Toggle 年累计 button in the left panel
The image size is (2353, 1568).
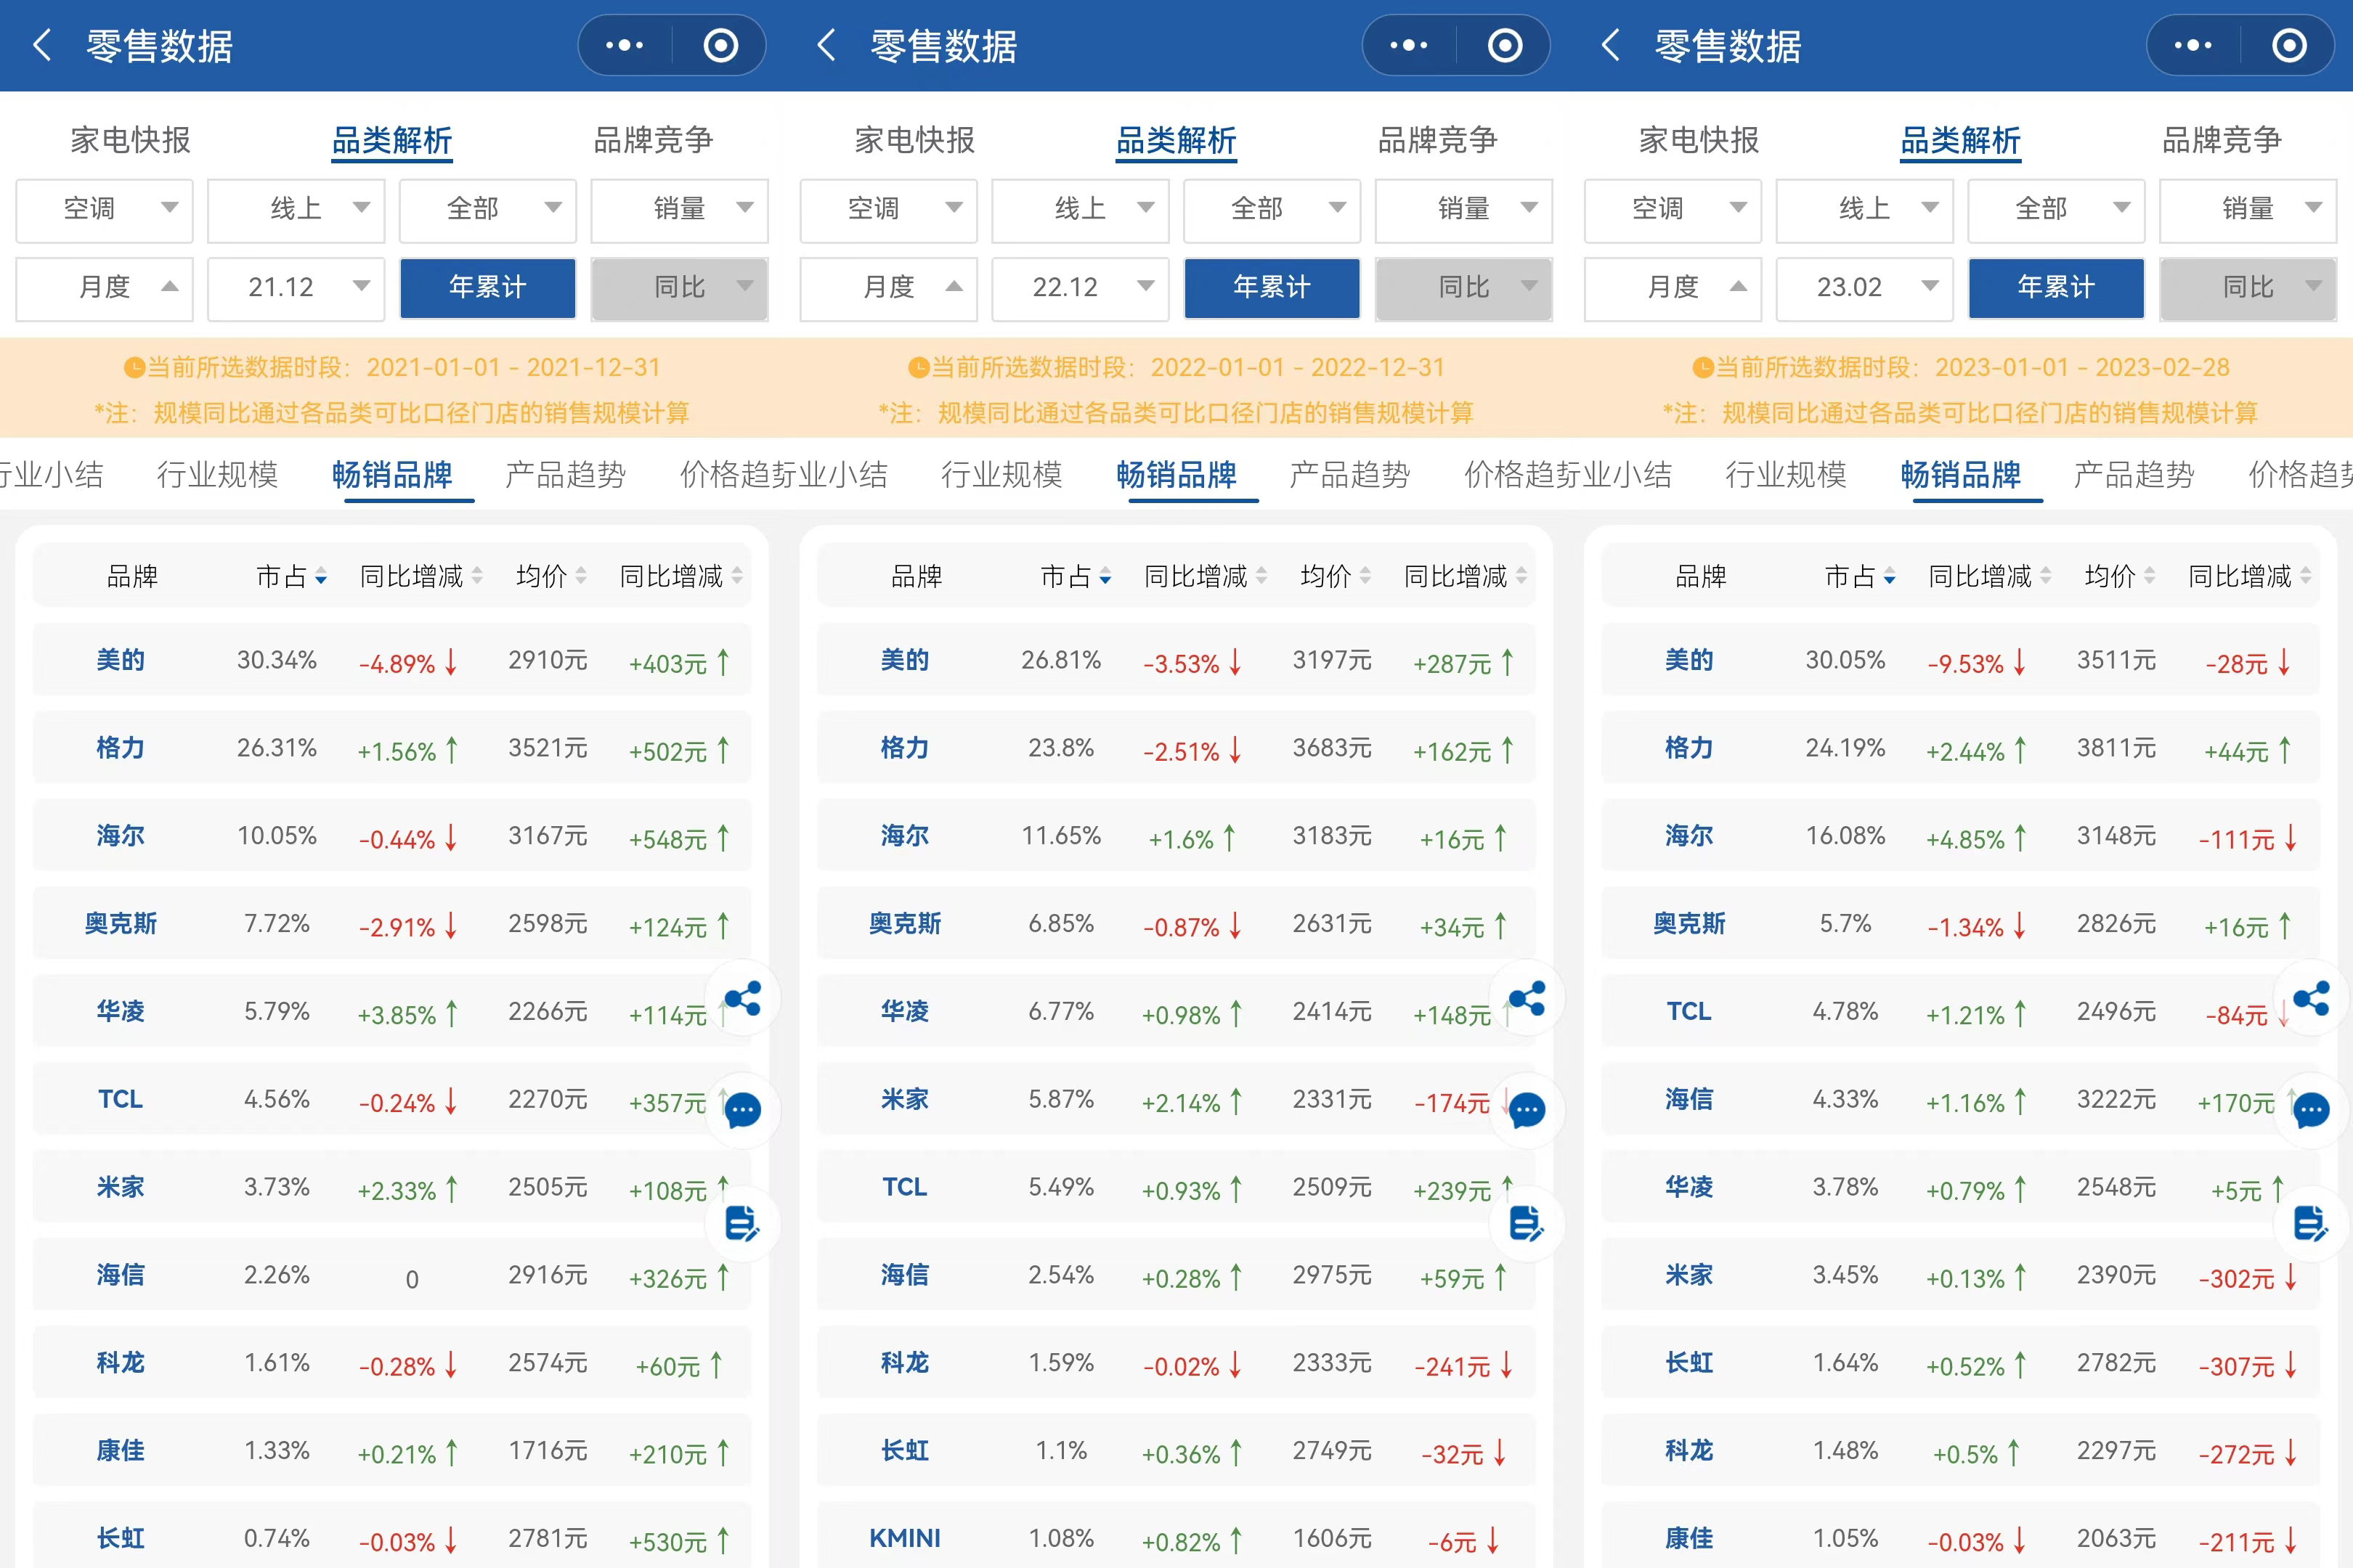tap(487, 288)
